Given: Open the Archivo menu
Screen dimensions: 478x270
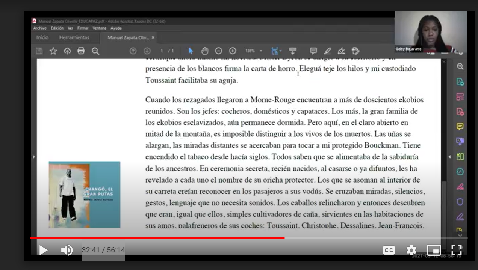Looking at the screenshot, I should pyautogui.click(x=40, y=28).
